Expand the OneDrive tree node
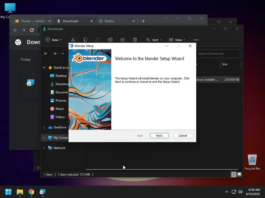The width and height of the screenshot is (265, 198). (x=44, y=127)
